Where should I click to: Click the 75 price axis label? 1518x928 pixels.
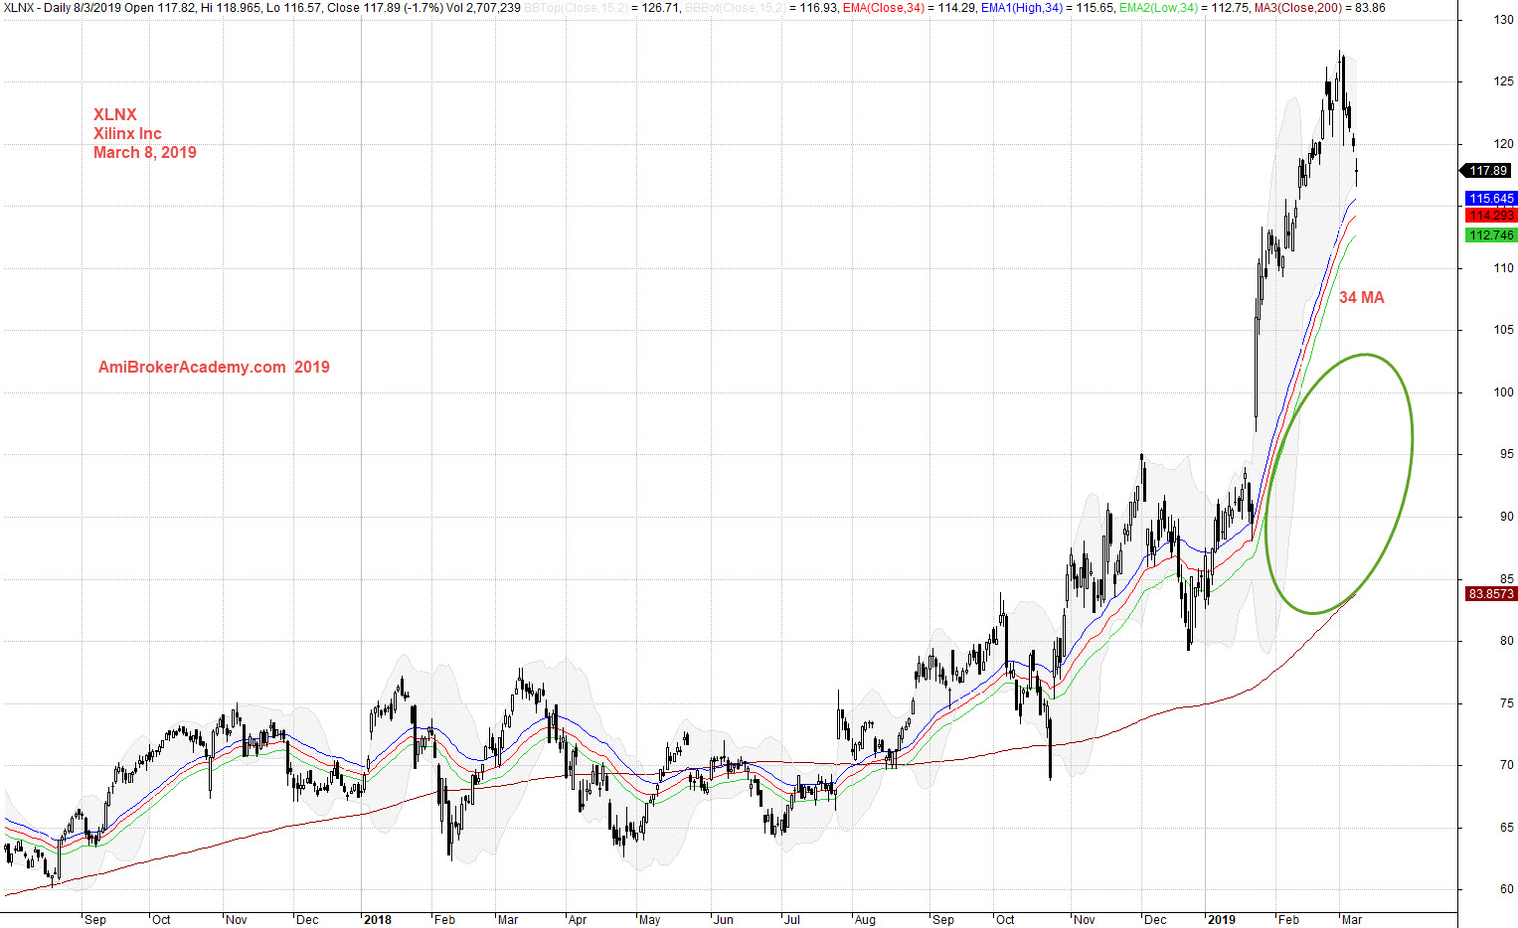1507,703
